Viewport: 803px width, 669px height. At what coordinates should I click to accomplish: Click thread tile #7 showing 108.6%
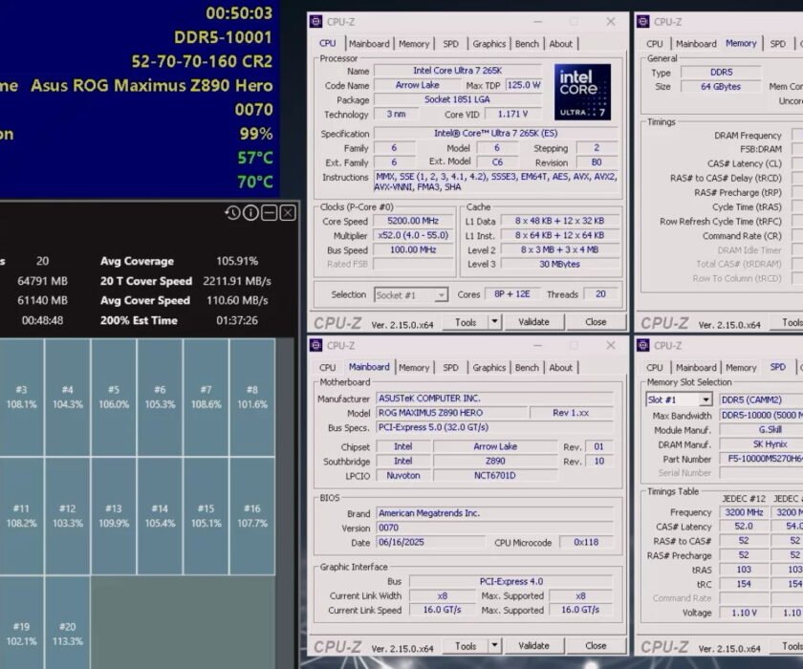pos(206,397)
